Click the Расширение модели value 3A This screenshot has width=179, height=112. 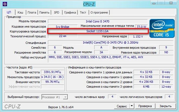pos(101,52)
